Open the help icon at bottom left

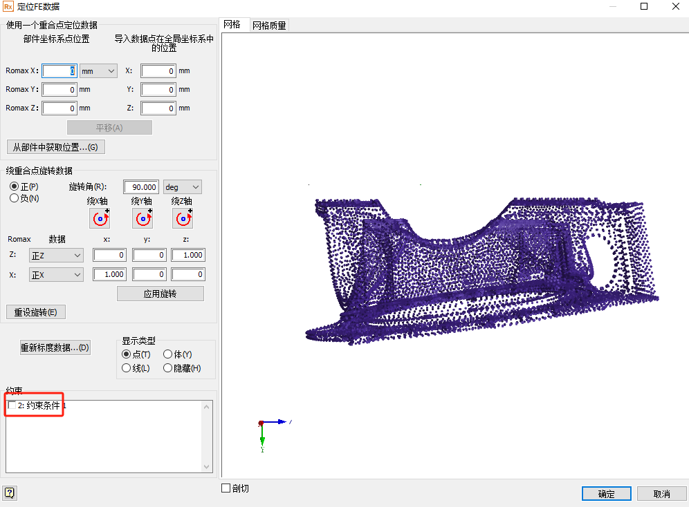coord(9,493)
